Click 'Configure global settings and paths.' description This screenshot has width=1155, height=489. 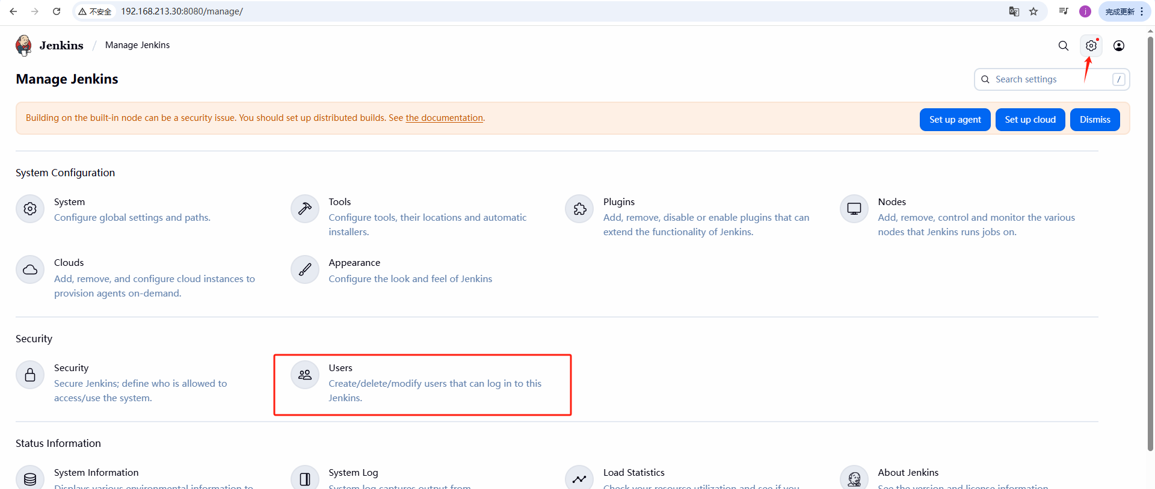132,218
